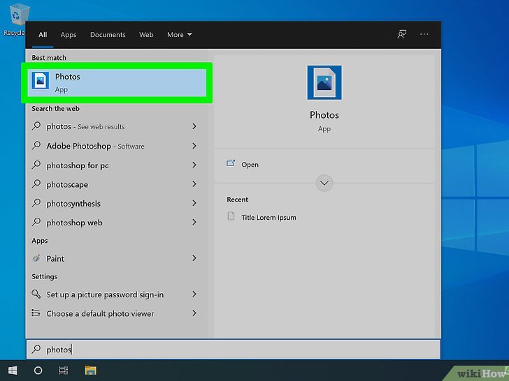Expand the arrow beside Paint app result
The image size is (509, 381).
click(194, 258)
